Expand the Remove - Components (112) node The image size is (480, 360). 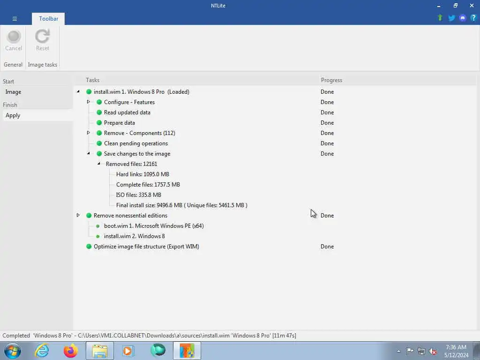[x=88, y=133]
